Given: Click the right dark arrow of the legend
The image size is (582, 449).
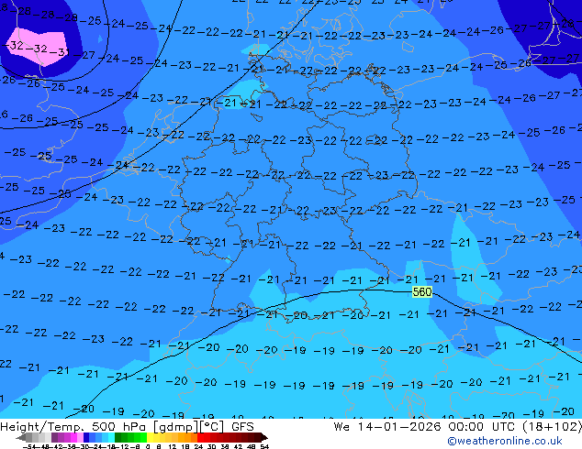Looking at the screenshot, I should [x=264, y=437].
